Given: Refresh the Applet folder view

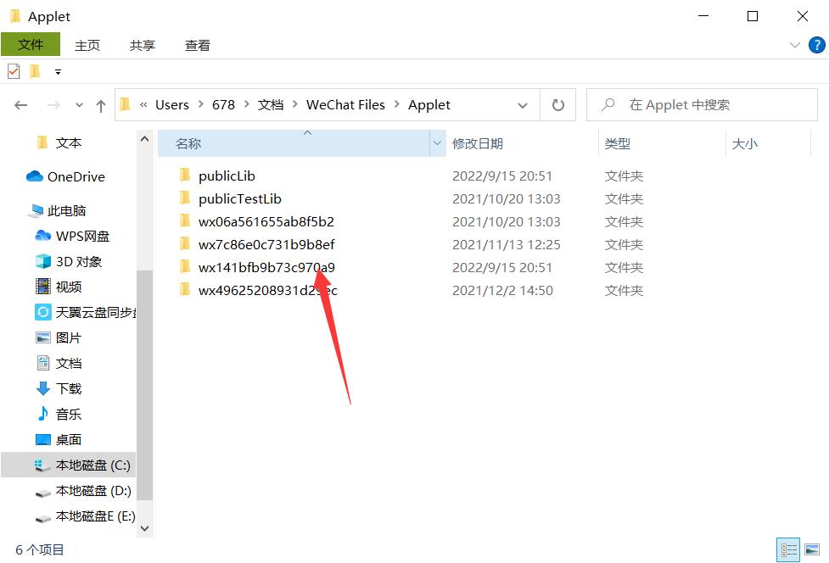Looking at the screenshot, I should 557,105.
